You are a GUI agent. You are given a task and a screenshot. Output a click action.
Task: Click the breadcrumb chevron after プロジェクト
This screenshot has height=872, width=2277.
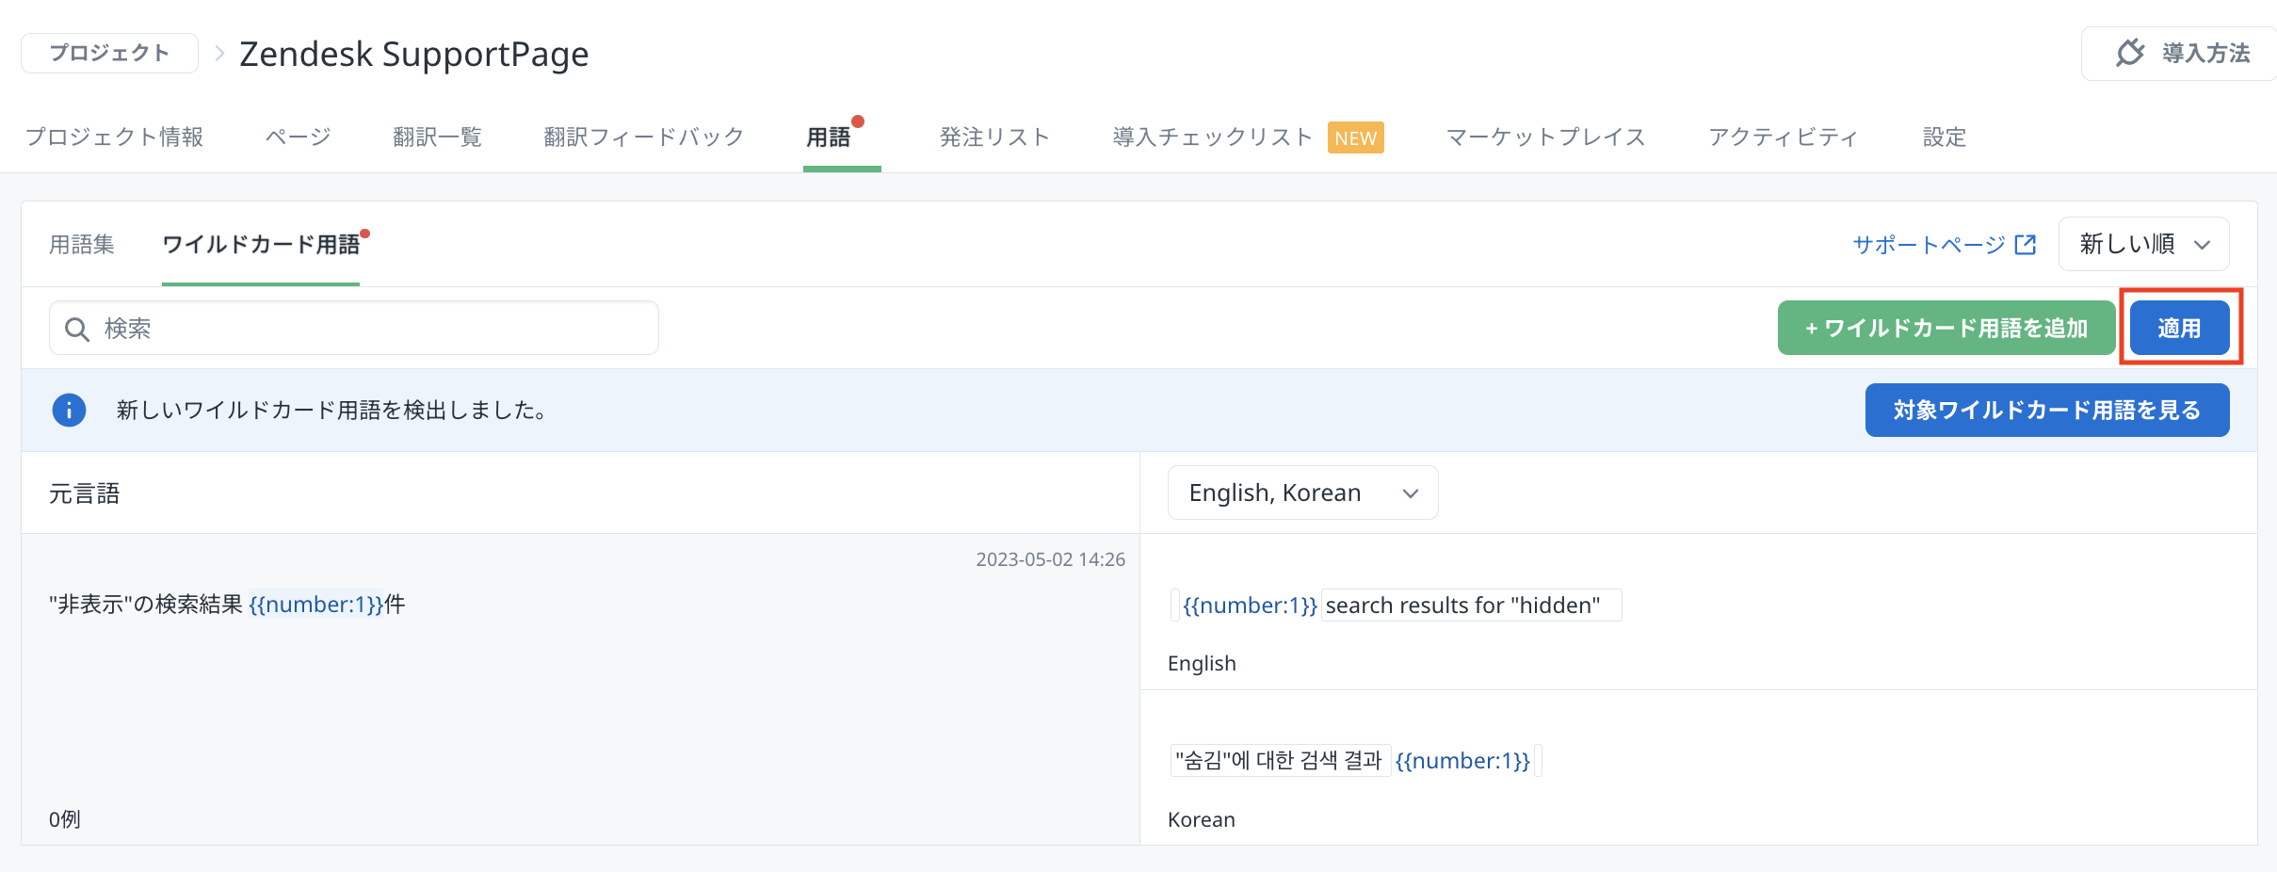click(x=219, y=54)
